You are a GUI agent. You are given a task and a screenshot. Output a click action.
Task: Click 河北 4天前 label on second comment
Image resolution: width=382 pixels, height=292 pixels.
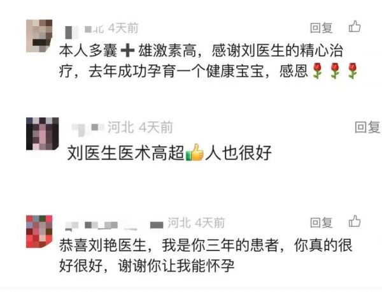[x=140, y=127]
